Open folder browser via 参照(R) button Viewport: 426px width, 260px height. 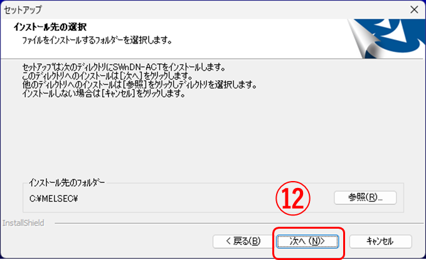365,197
